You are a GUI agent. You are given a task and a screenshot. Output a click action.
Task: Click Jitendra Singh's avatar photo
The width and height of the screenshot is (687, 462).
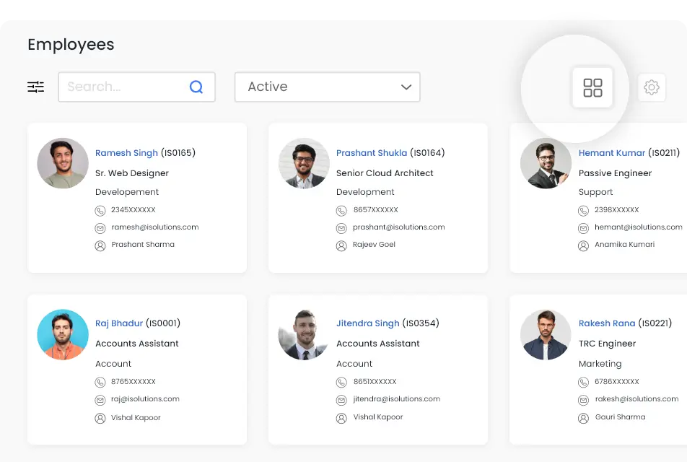[304, 335]
